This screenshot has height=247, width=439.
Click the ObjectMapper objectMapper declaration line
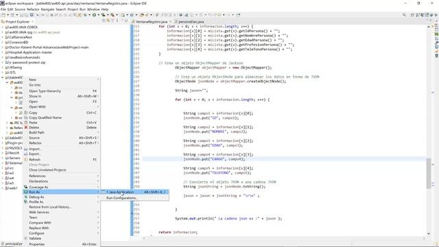coord(223,67)
